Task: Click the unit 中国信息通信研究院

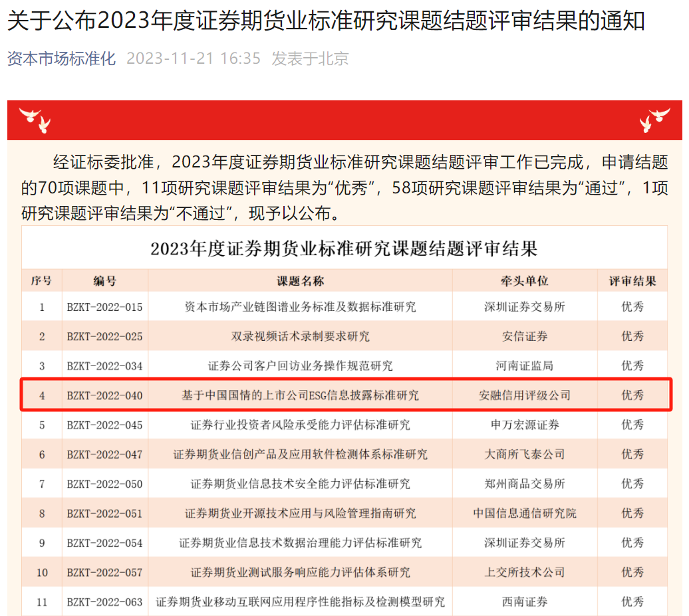Action: [x=525, y=513]
